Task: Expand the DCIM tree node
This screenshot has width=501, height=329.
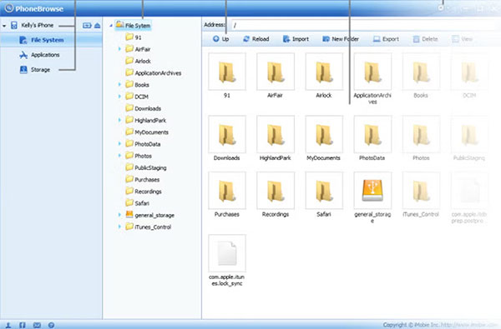Action: click(x=119, y=97)
